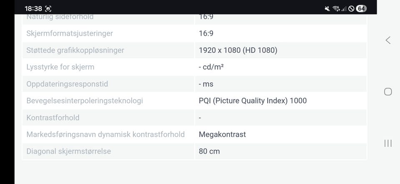Viewport: 400px width, 184px height.
Task: Open the recent apps button
Action: 388,143
